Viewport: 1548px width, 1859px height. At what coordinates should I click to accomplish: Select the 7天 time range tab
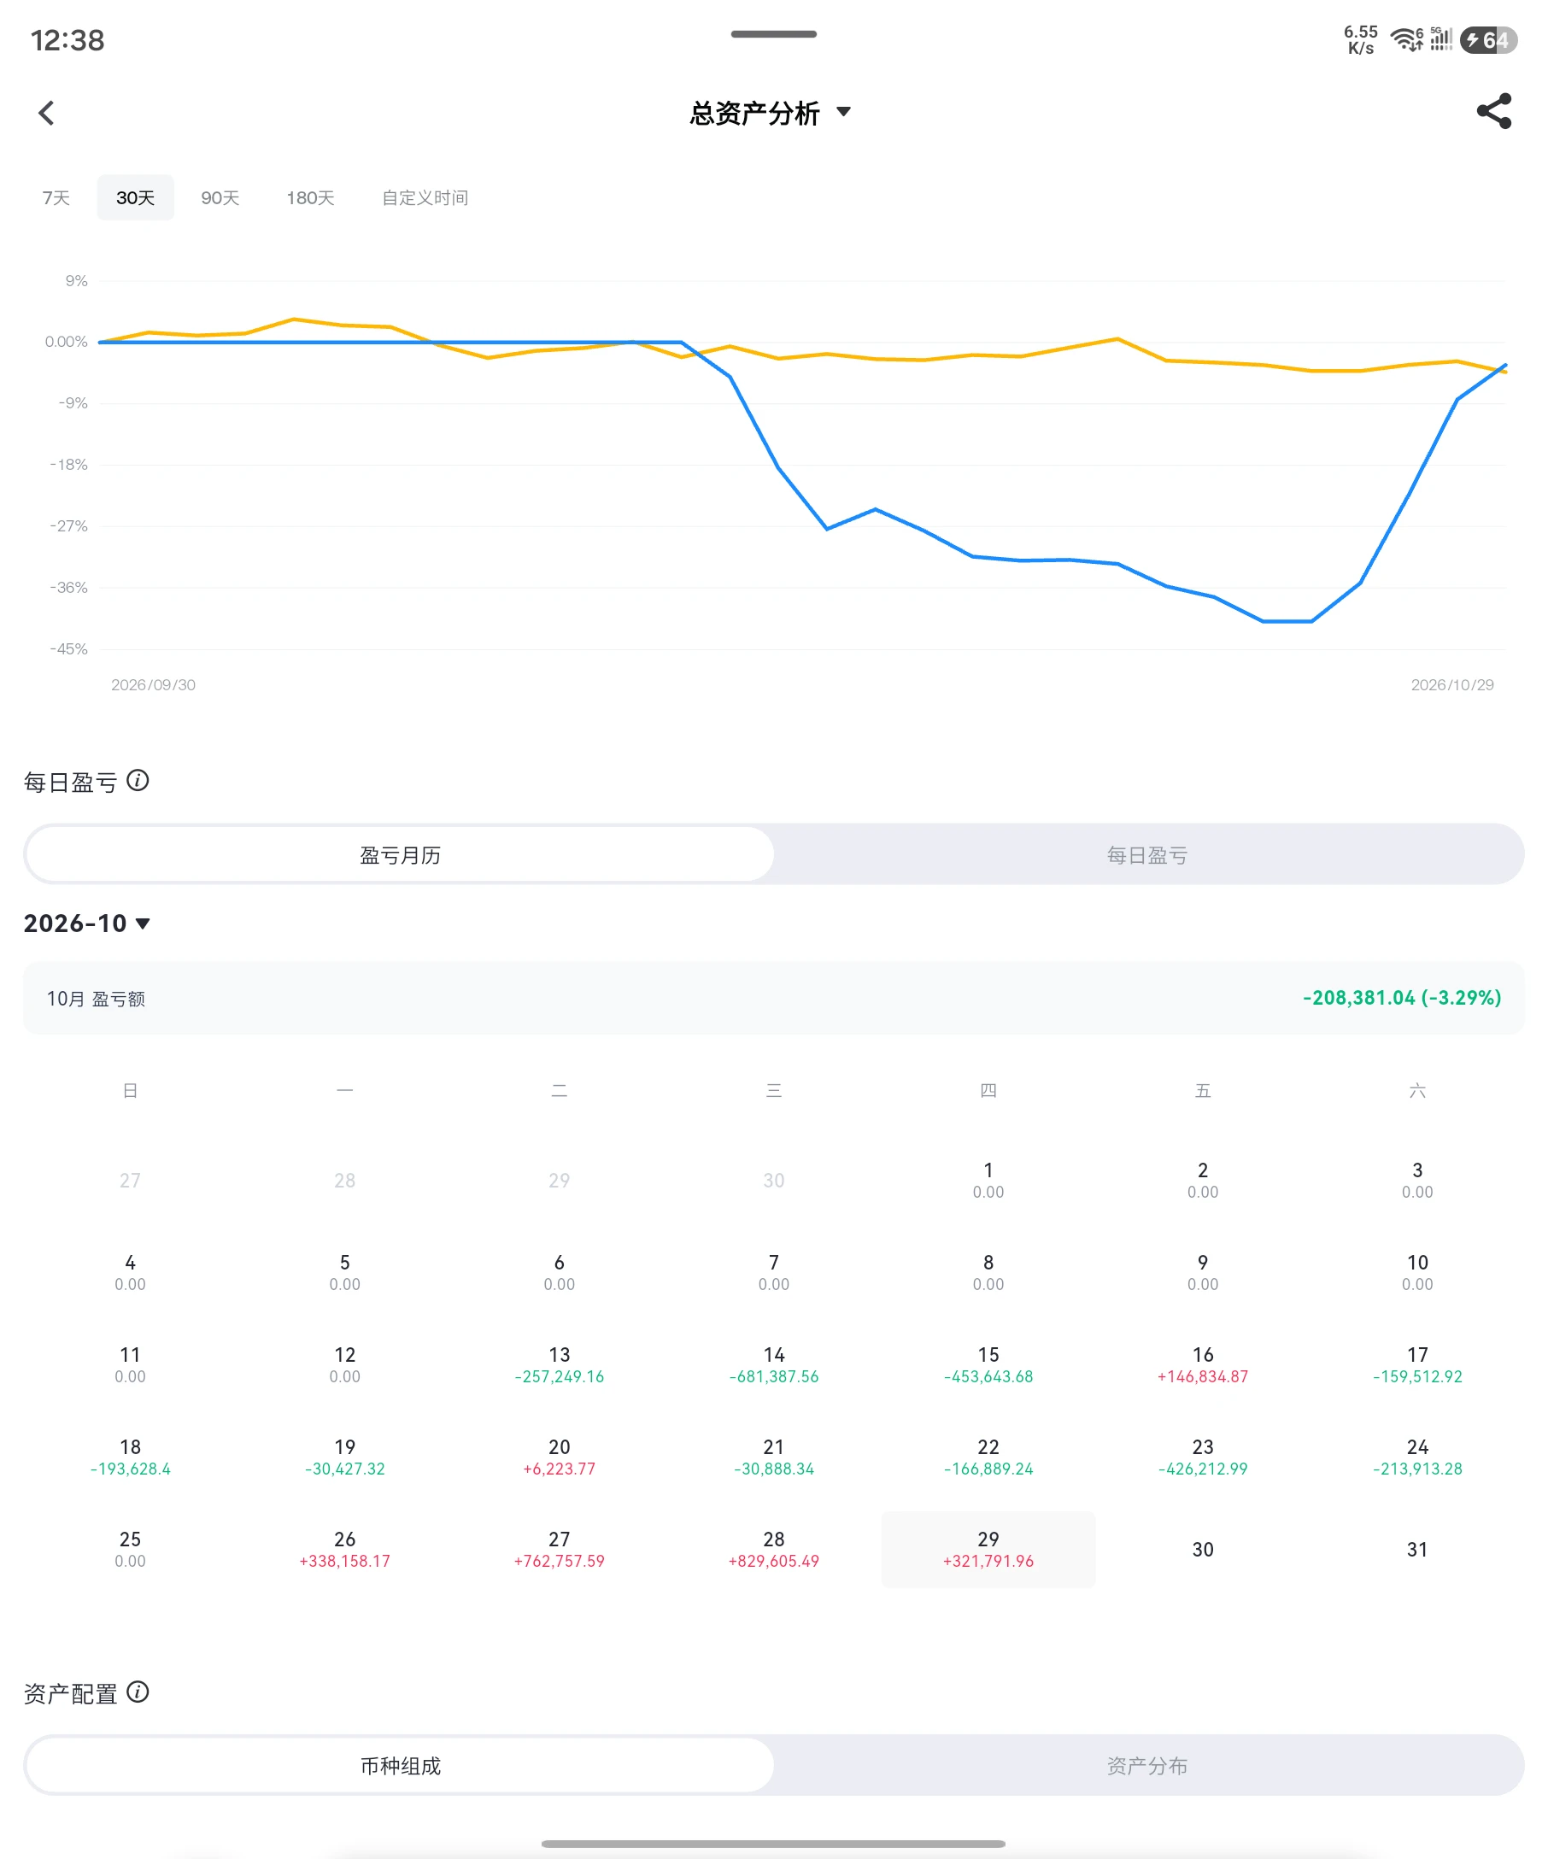click(56, 197)
